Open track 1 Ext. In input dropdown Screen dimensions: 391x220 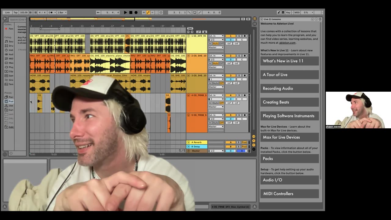[216, 36]
